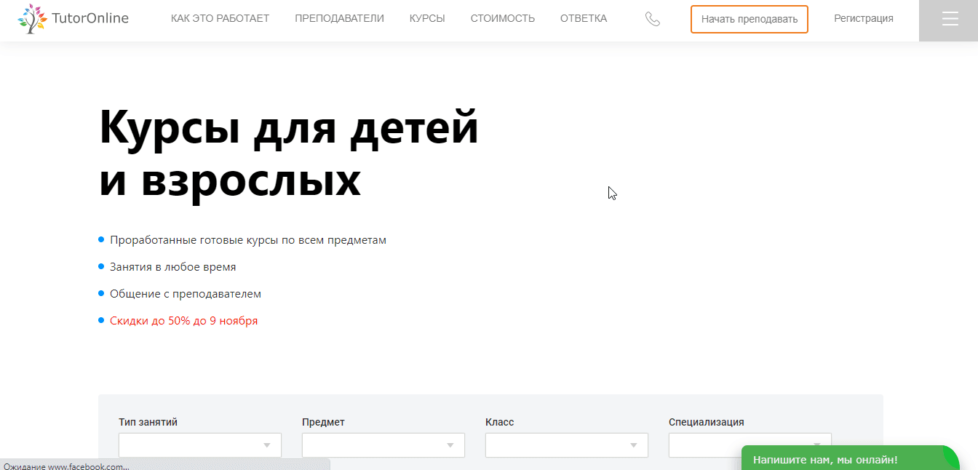Click the Занятия в любое время bullet

(172, 266)
